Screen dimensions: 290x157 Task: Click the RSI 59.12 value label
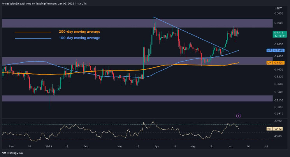pyautogui.click(x=275, y=129)
